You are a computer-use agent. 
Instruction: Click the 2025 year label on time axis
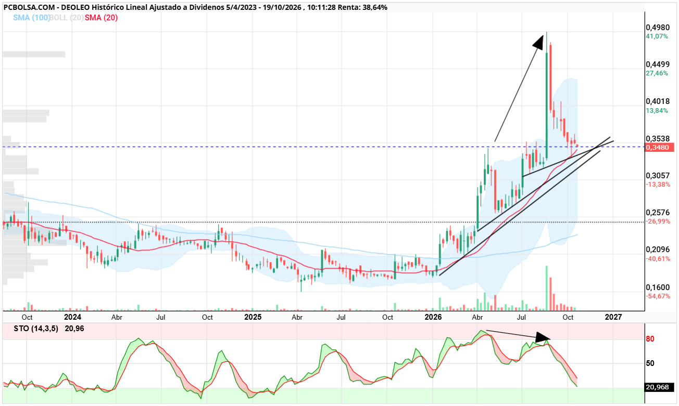(253, 317)
